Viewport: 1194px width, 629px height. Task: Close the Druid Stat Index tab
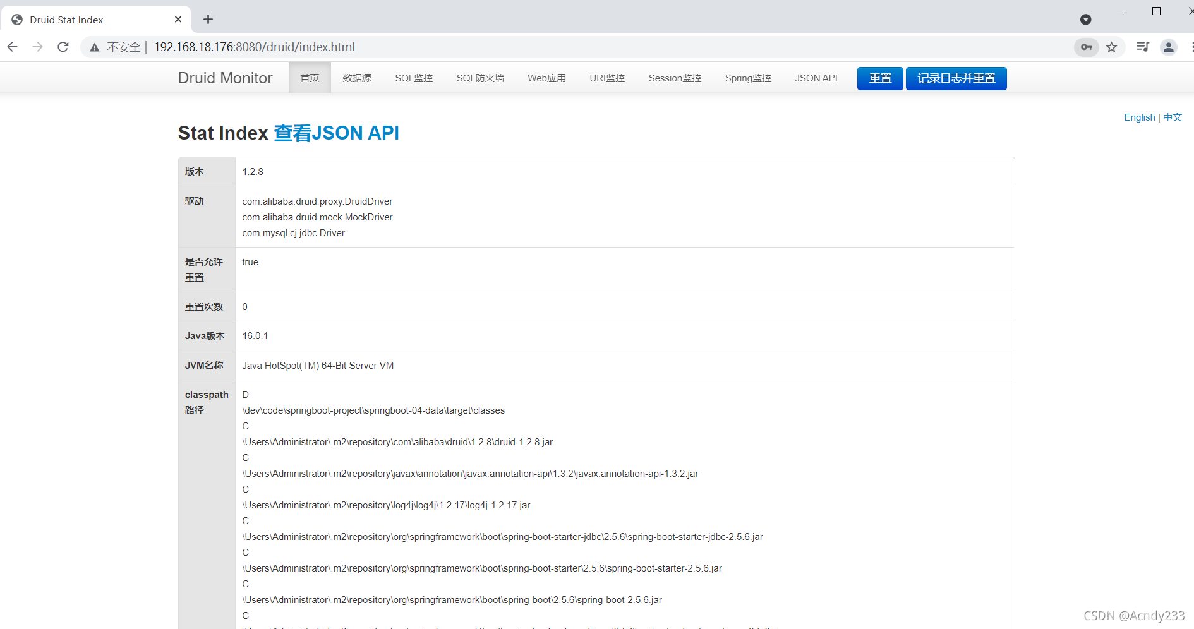(178, 20)
